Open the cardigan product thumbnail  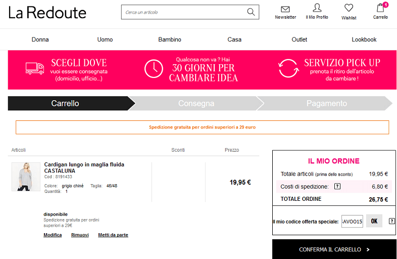pyautogui.click(x=26, y=177)
